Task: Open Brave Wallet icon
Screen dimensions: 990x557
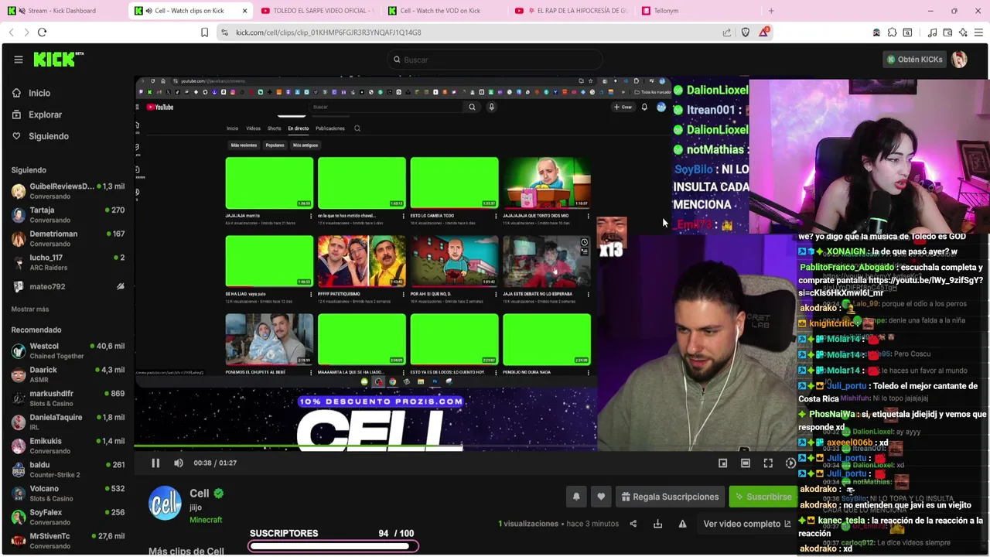Action: [947, 32]
